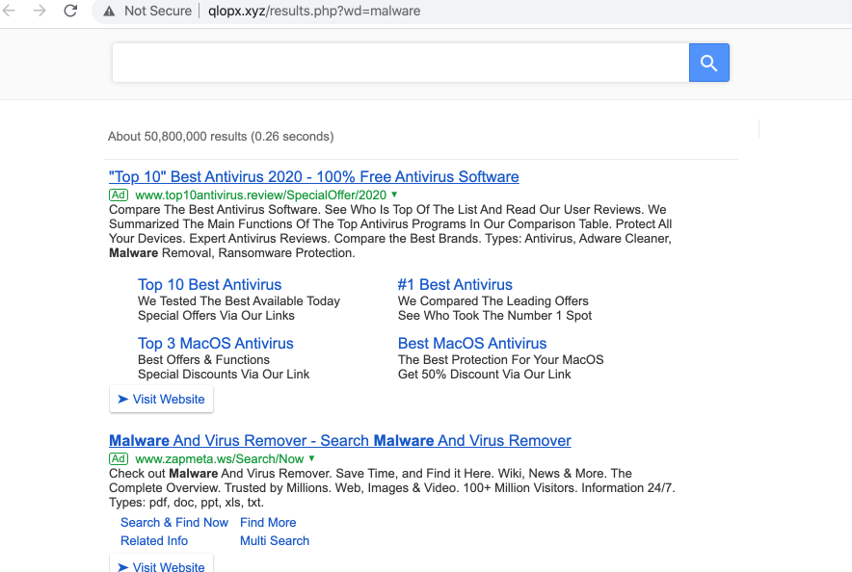Image resolution: width=852 pixels, height=572 pixels.
Task: Select the Multi Search link
Action: pyautogui.click(x=275, y=541)
